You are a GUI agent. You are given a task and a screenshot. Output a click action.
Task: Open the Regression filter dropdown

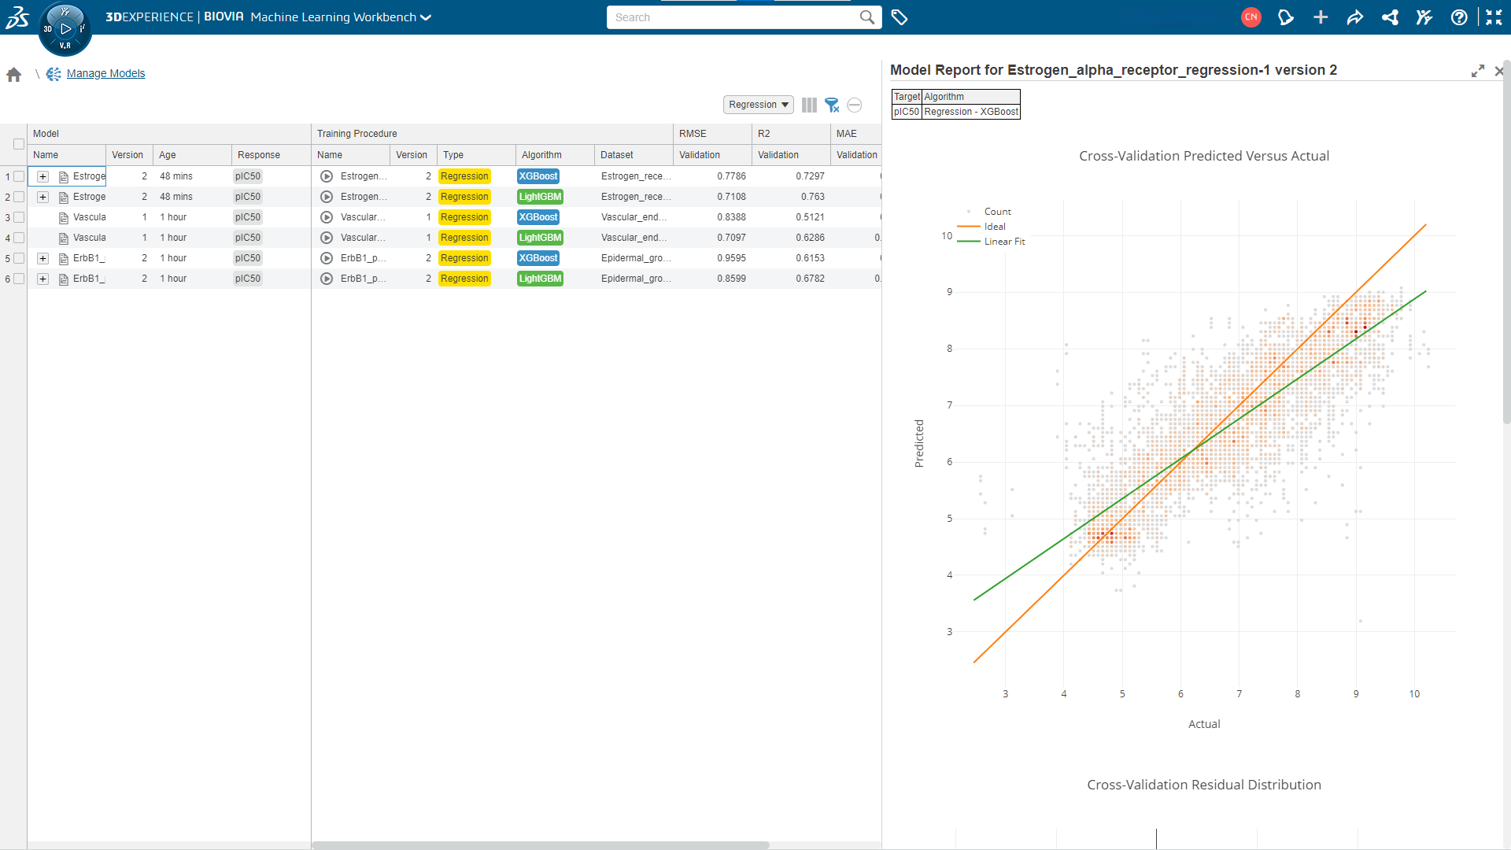pyautogui.click(x=758, y=105)
